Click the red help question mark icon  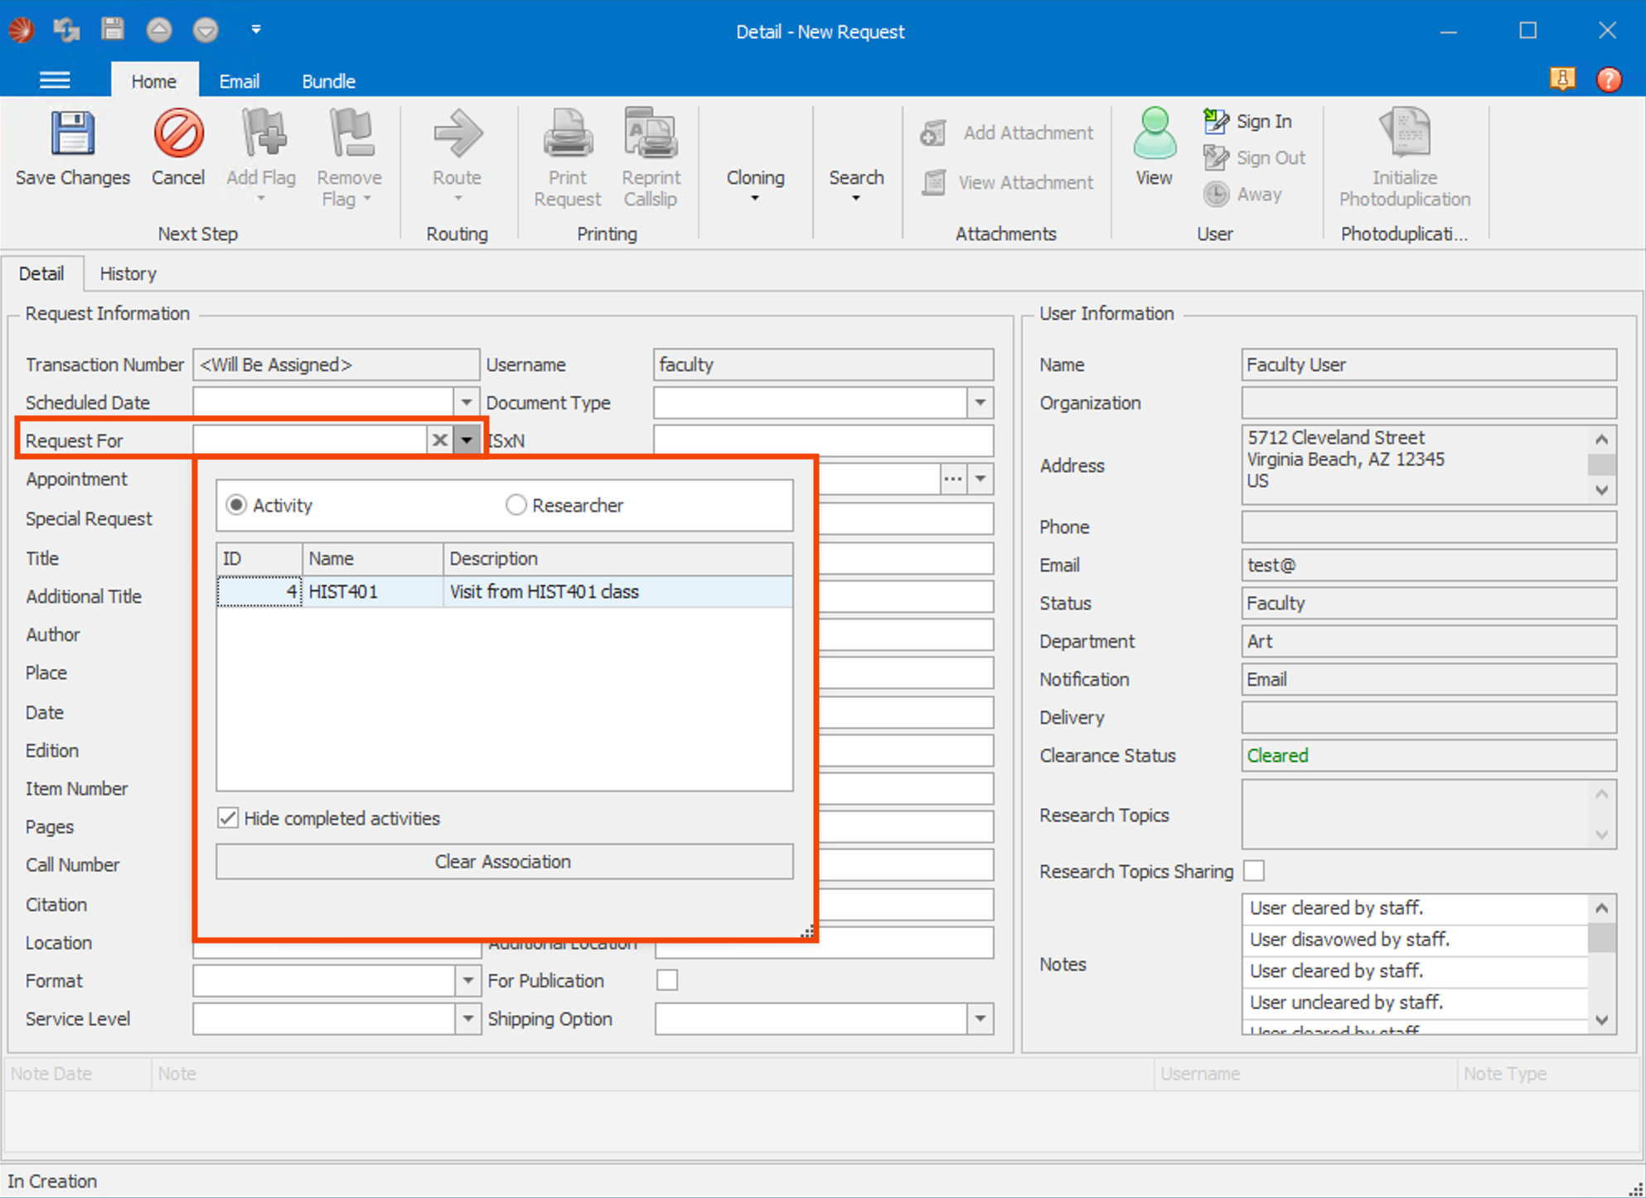click(x=1608, y=80)
